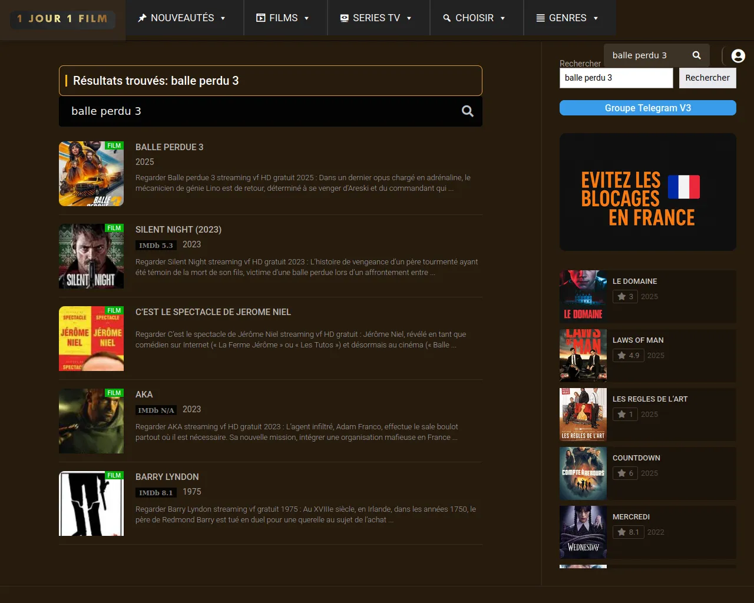Screen dimensions: 754x603
Task: Click the pin icon beside NOUVEAUTÉS
Action: tap(142, 18)
